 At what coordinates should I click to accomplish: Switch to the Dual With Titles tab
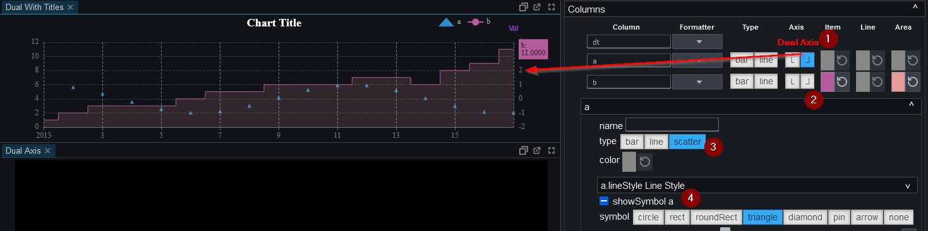(x=35, y=8)
